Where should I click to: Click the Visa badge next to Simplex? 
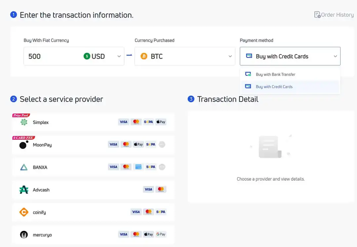tap(123, 122)
